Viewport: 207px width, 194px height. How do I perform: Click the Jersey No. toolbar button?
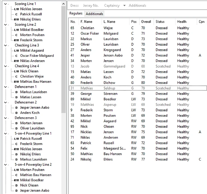91,6
